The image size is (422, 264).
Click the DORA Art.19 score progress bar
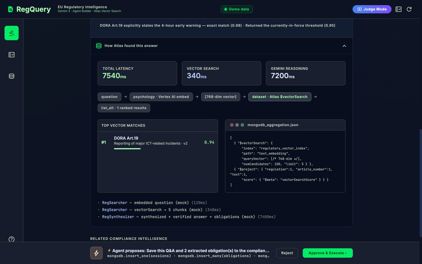pos(127,149)
